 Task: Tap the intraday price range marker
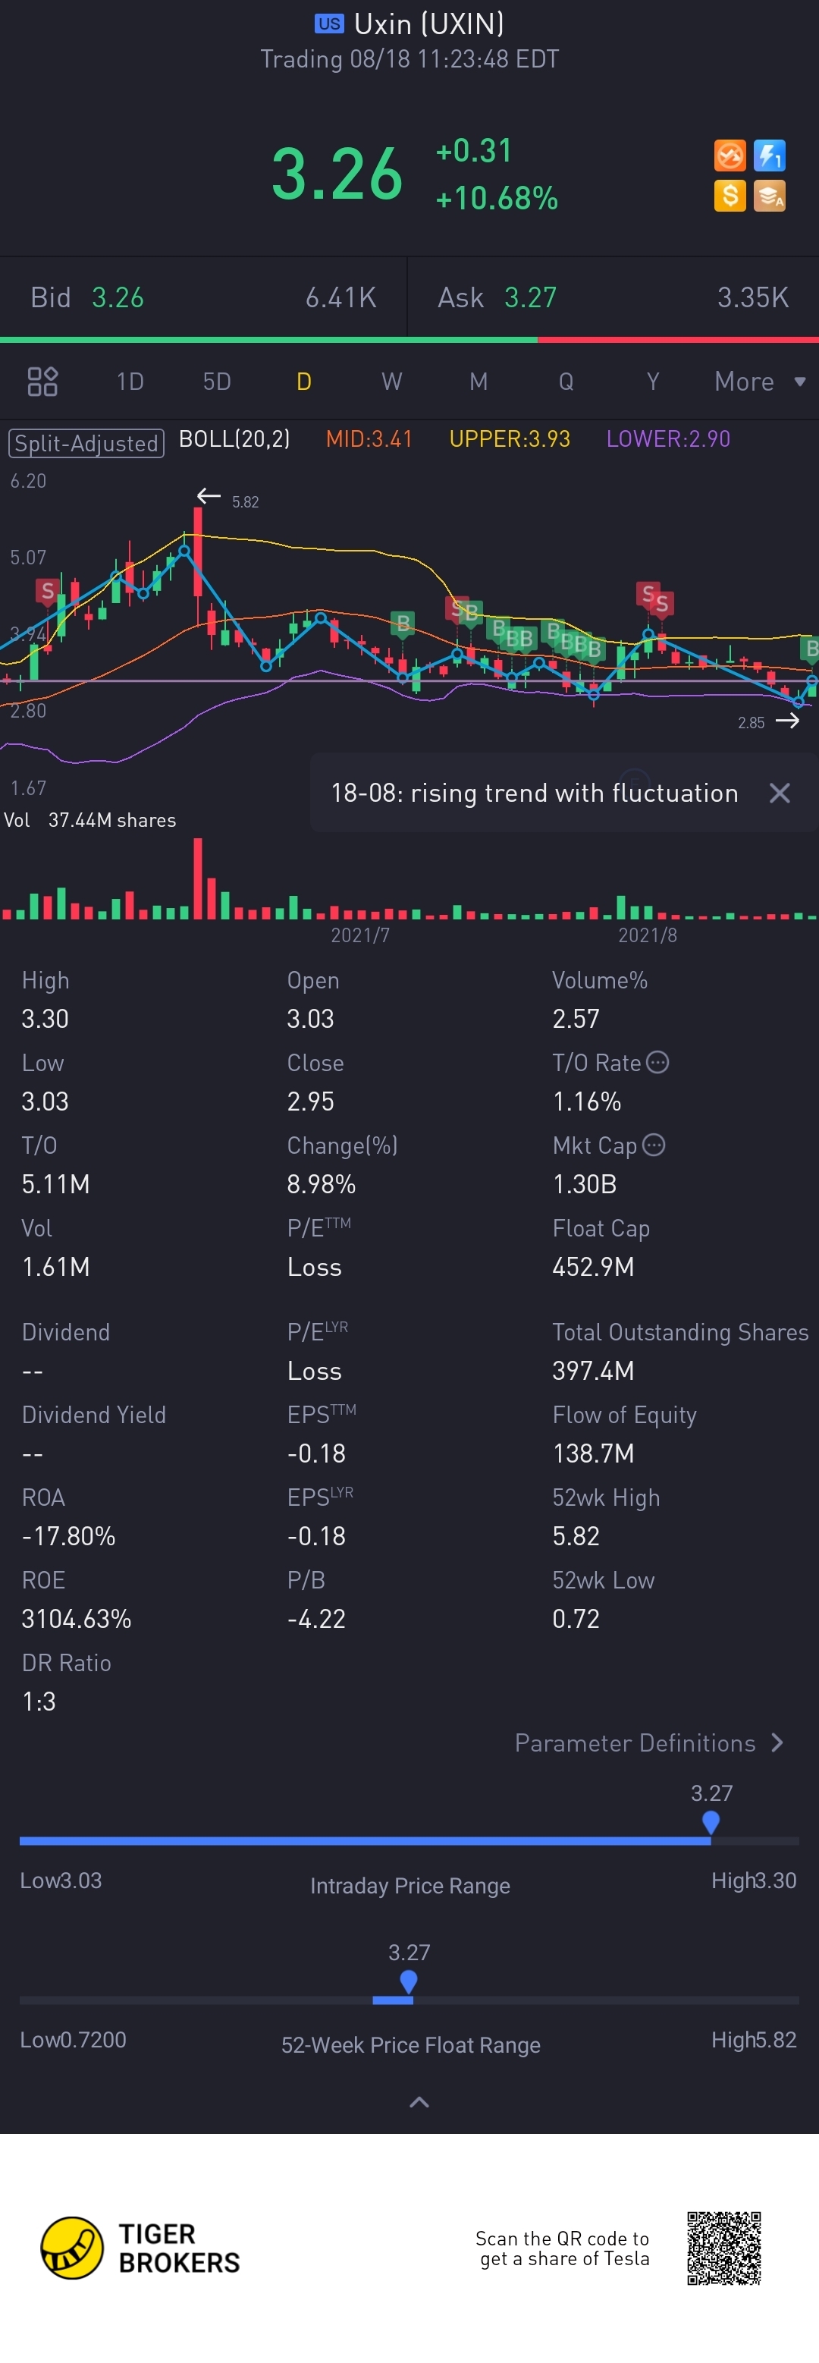click(x=711, y=1822)
